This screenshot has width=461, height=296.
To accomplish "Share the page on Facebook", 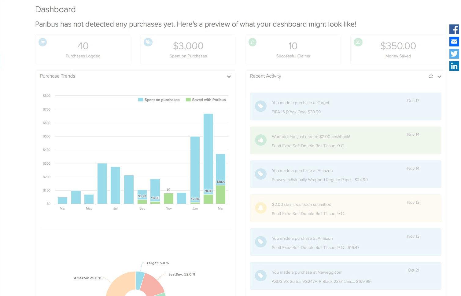I will click(454, 29).
